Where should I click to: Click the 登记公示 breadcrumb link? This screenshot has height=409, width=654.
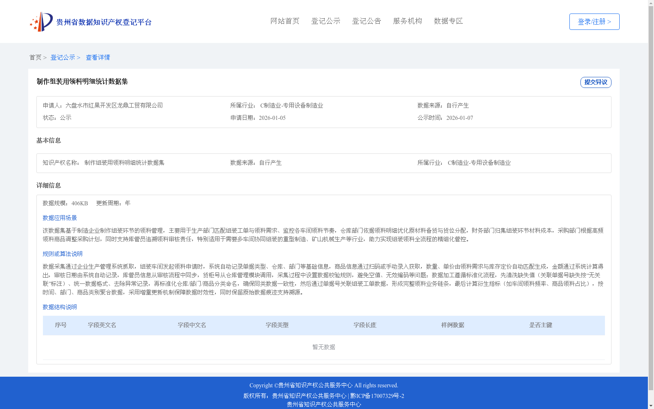click(x=63, y=57)
